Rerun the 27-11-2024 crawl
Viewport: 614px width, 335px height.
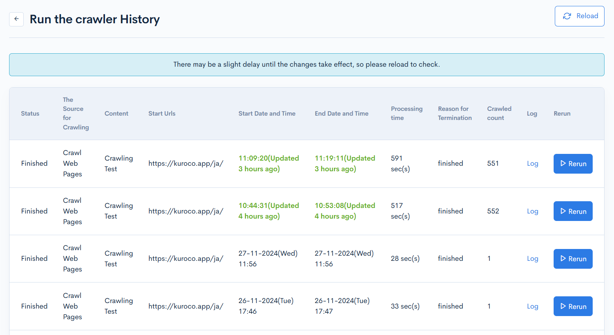point(573,259)
